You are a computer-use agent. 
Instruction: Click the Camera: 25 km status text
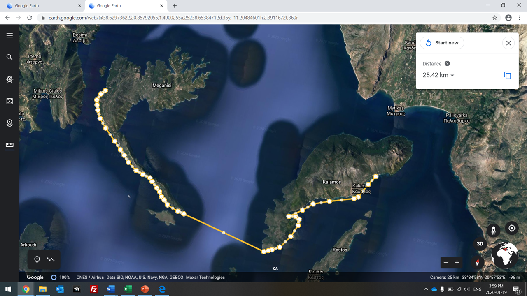coord(445,277)
